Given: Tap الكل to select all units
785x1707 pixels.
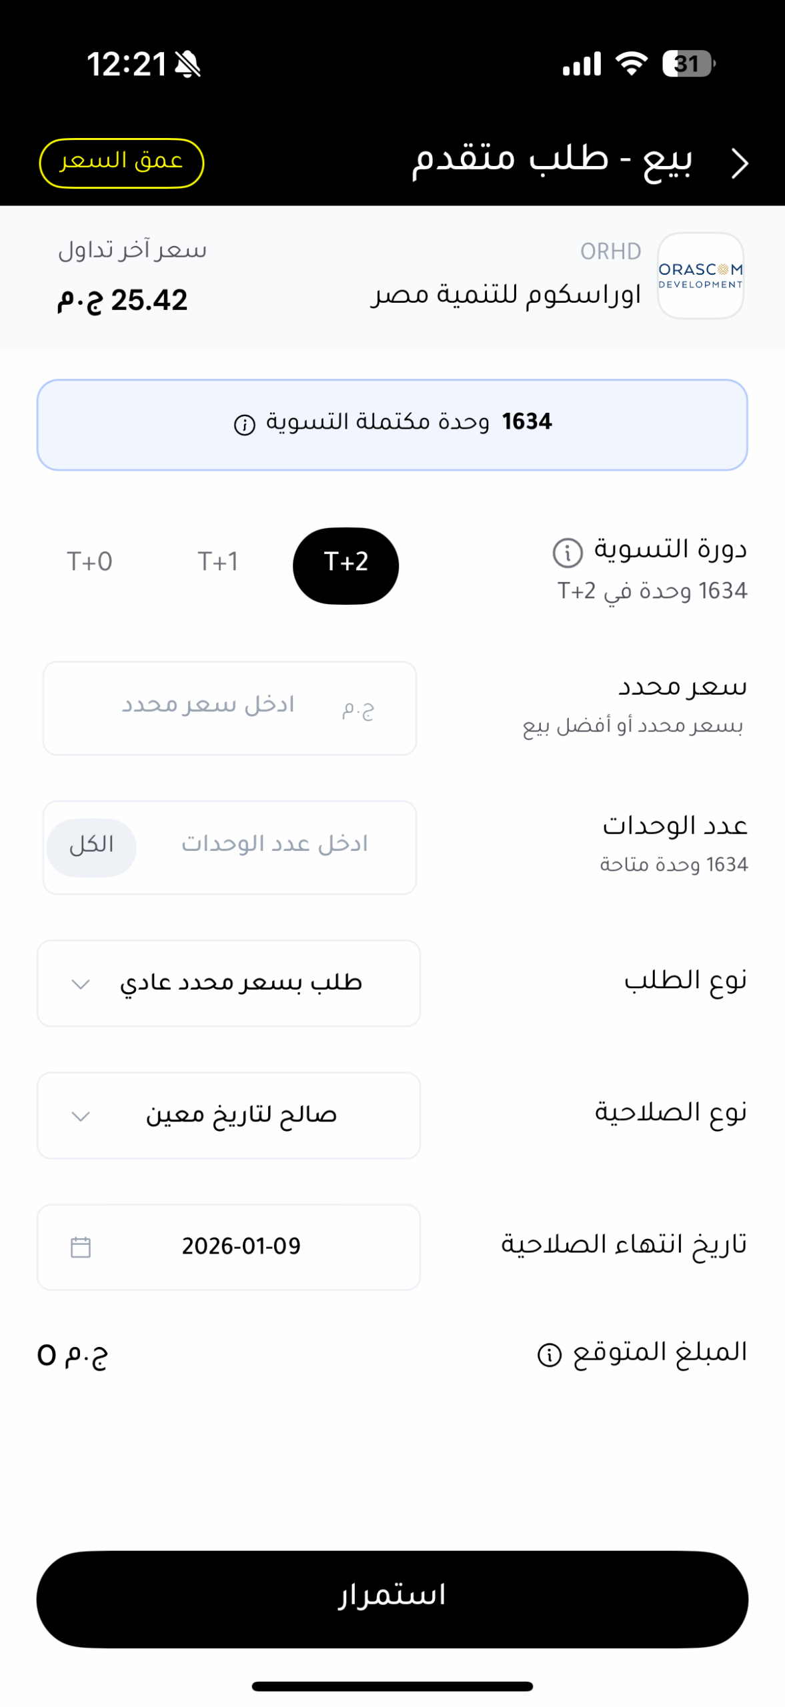Looking at the screenshot, I should [91, 847].
